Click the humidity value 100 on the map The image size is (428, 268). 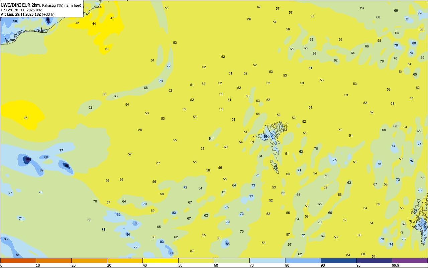(28, 159)
